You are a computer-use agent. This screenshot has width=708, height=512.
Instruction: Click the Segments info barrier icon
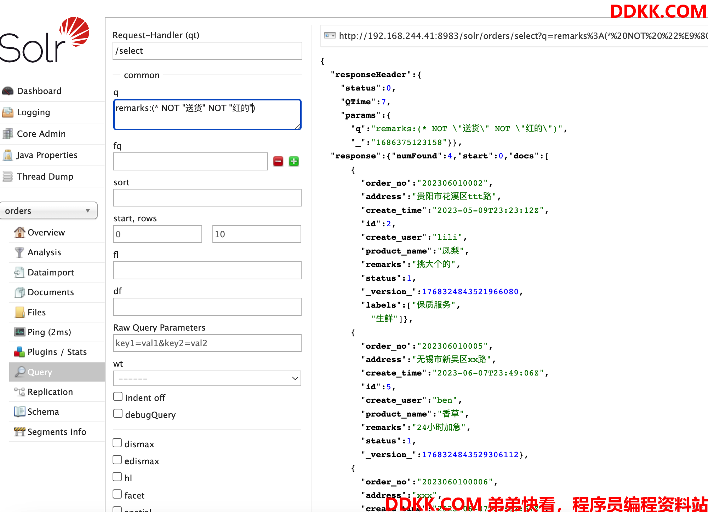click(19, 432)
